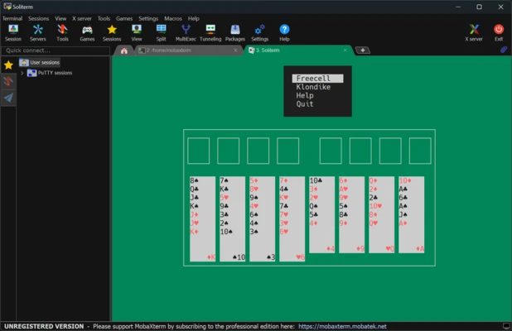Open the Macros menu
This screenshot has height=331, width=512.
[x=173, y=18]
